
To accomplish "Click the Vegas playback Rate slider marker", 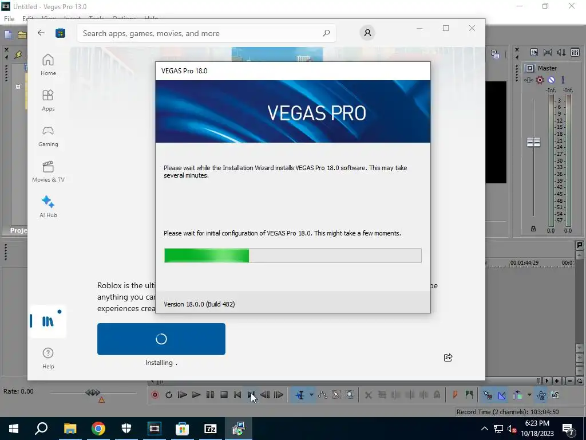I will click(93, 392).
